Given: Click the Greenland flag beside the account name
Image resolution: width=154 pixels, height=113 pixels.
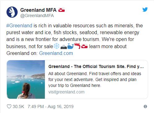Looking at the screenshot, I should [62, 10].
